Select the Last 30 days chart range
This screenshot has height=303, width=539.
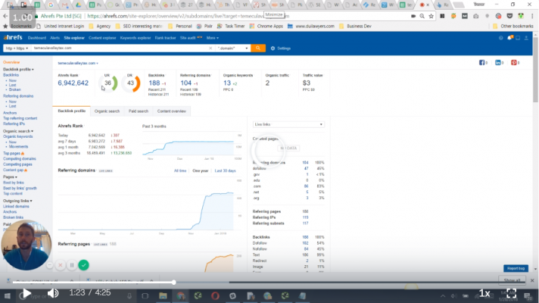click(226, 171)
